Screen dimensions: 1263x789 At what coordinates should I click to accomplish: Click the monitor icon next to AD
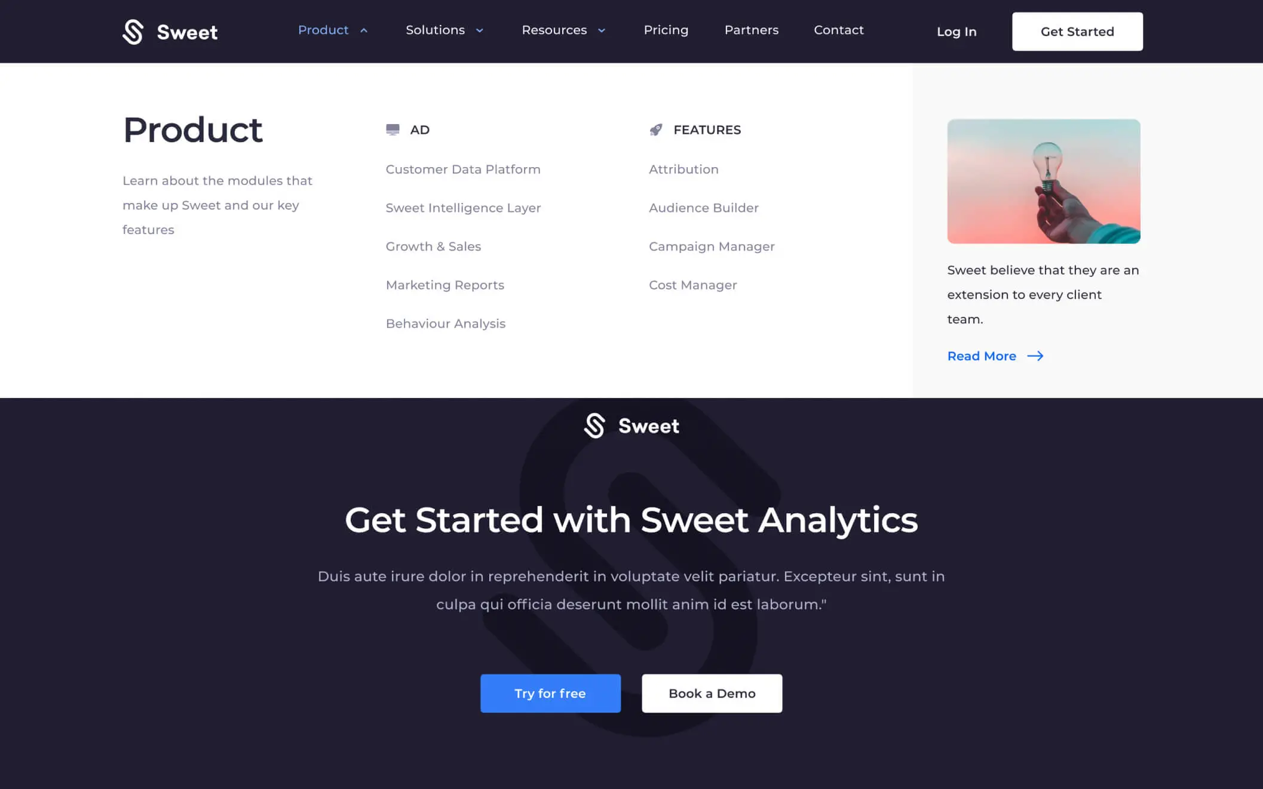coord(392,129)
